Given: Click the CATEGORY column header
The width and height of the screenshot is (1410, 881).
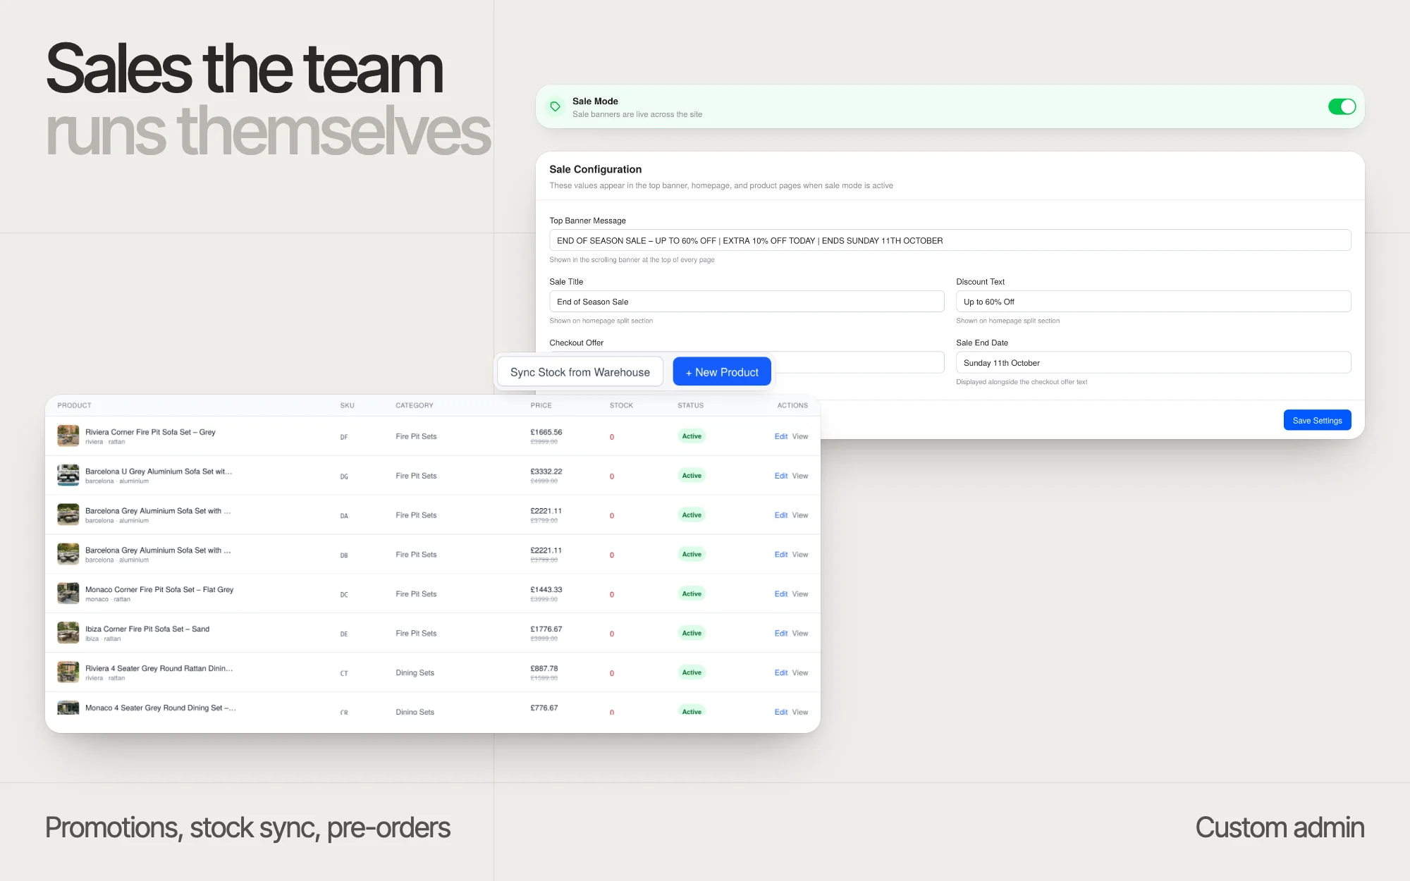Looking at the screenshot, I should point(415,405).
